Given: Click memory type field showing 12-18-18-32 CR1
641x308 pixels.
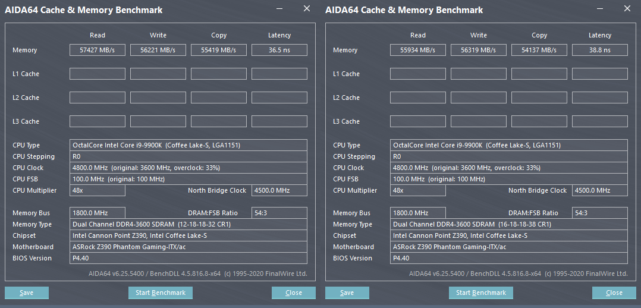Looking at the screenshot, I should point(188,224).
